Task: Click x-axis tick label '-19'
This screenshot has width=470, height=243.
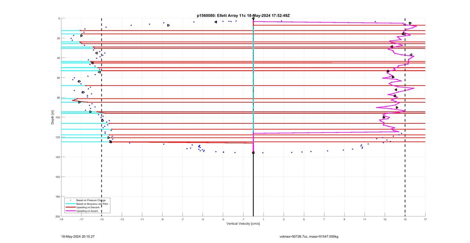Action: [x=61, y=220]
